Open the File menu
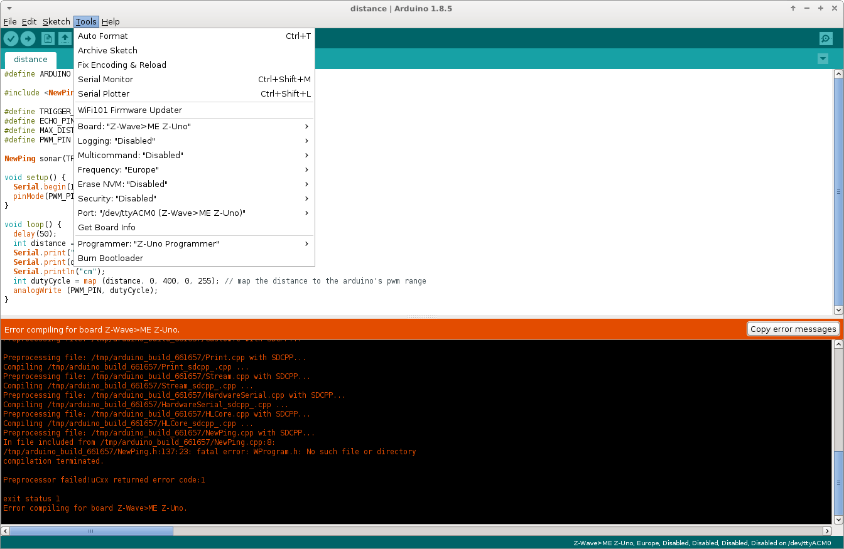The width and height of the screenshot is (844, 549). tap(10, 21)
